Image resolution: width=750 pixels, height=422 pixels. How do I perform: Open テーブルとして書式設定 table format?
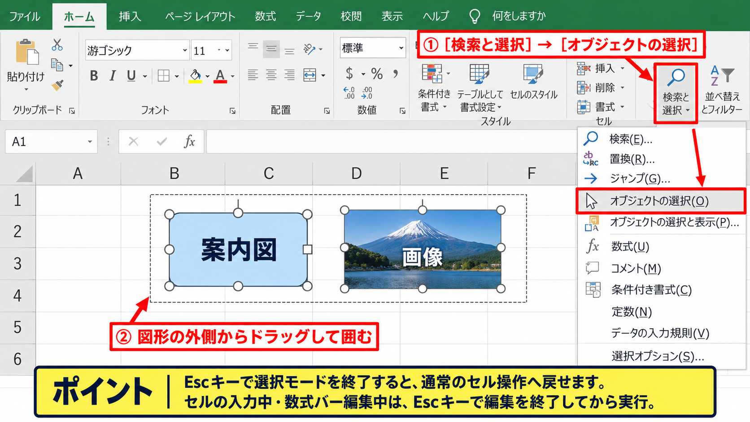pos(480,88)
